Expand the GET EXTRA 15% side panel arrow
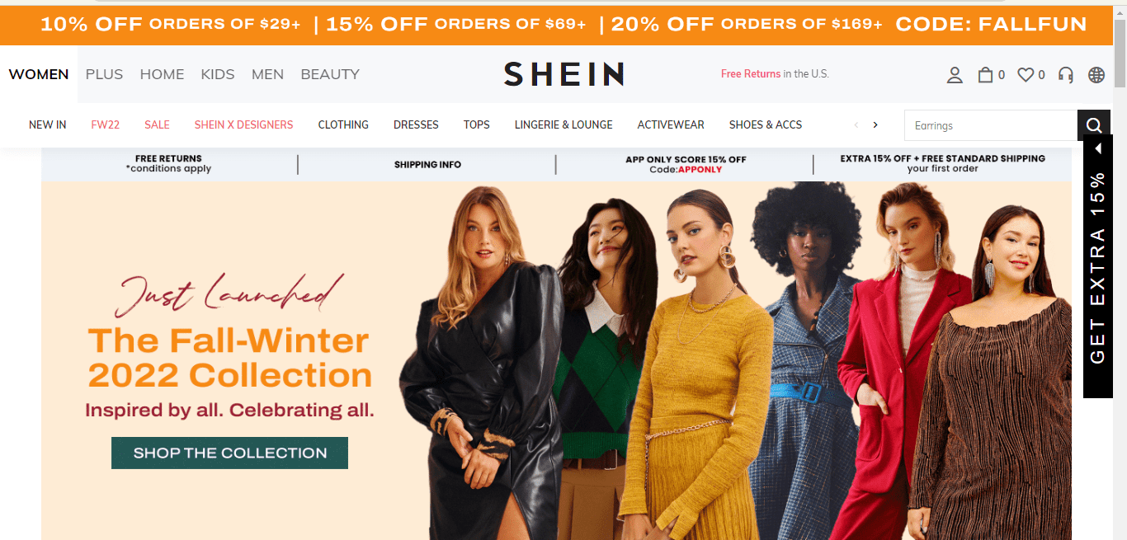The image size is (1127, 540). (x=1098, y=148)
